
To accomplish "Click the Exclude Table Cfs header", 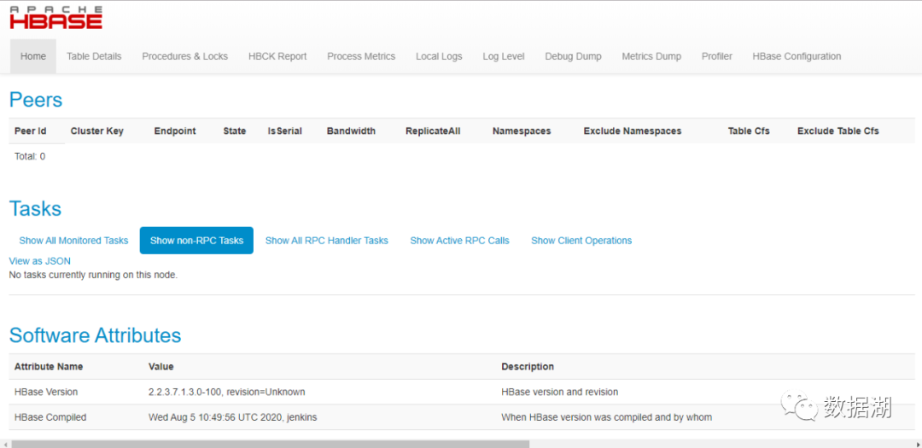I will [838, 131].
